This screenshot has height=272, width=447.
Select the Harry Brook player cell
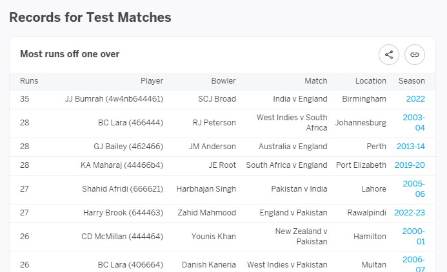click(x=123, y=213)
